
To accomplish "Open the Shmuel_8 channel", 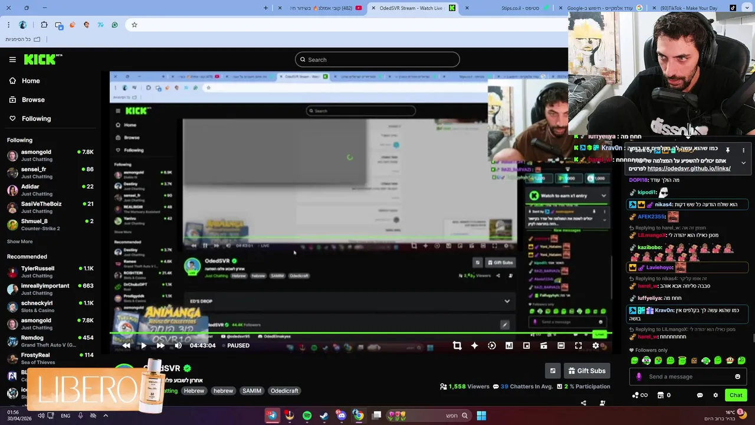I will coord(50,224).
